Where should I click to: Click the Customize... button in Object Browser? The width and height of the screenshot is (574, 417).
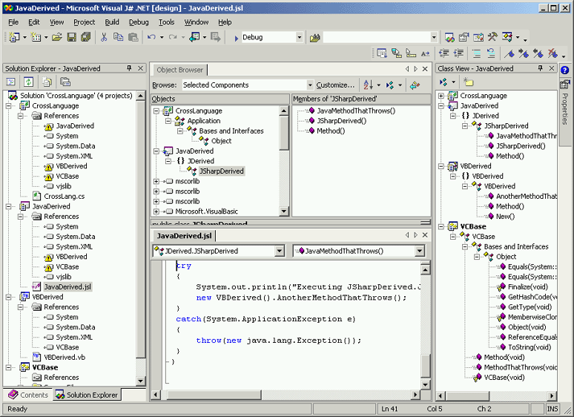(336, 85)
